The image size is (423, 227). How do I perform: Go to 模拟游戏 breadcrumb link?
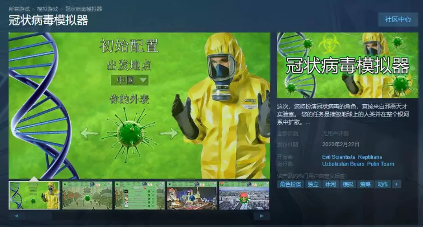click(x=47, y=9)
